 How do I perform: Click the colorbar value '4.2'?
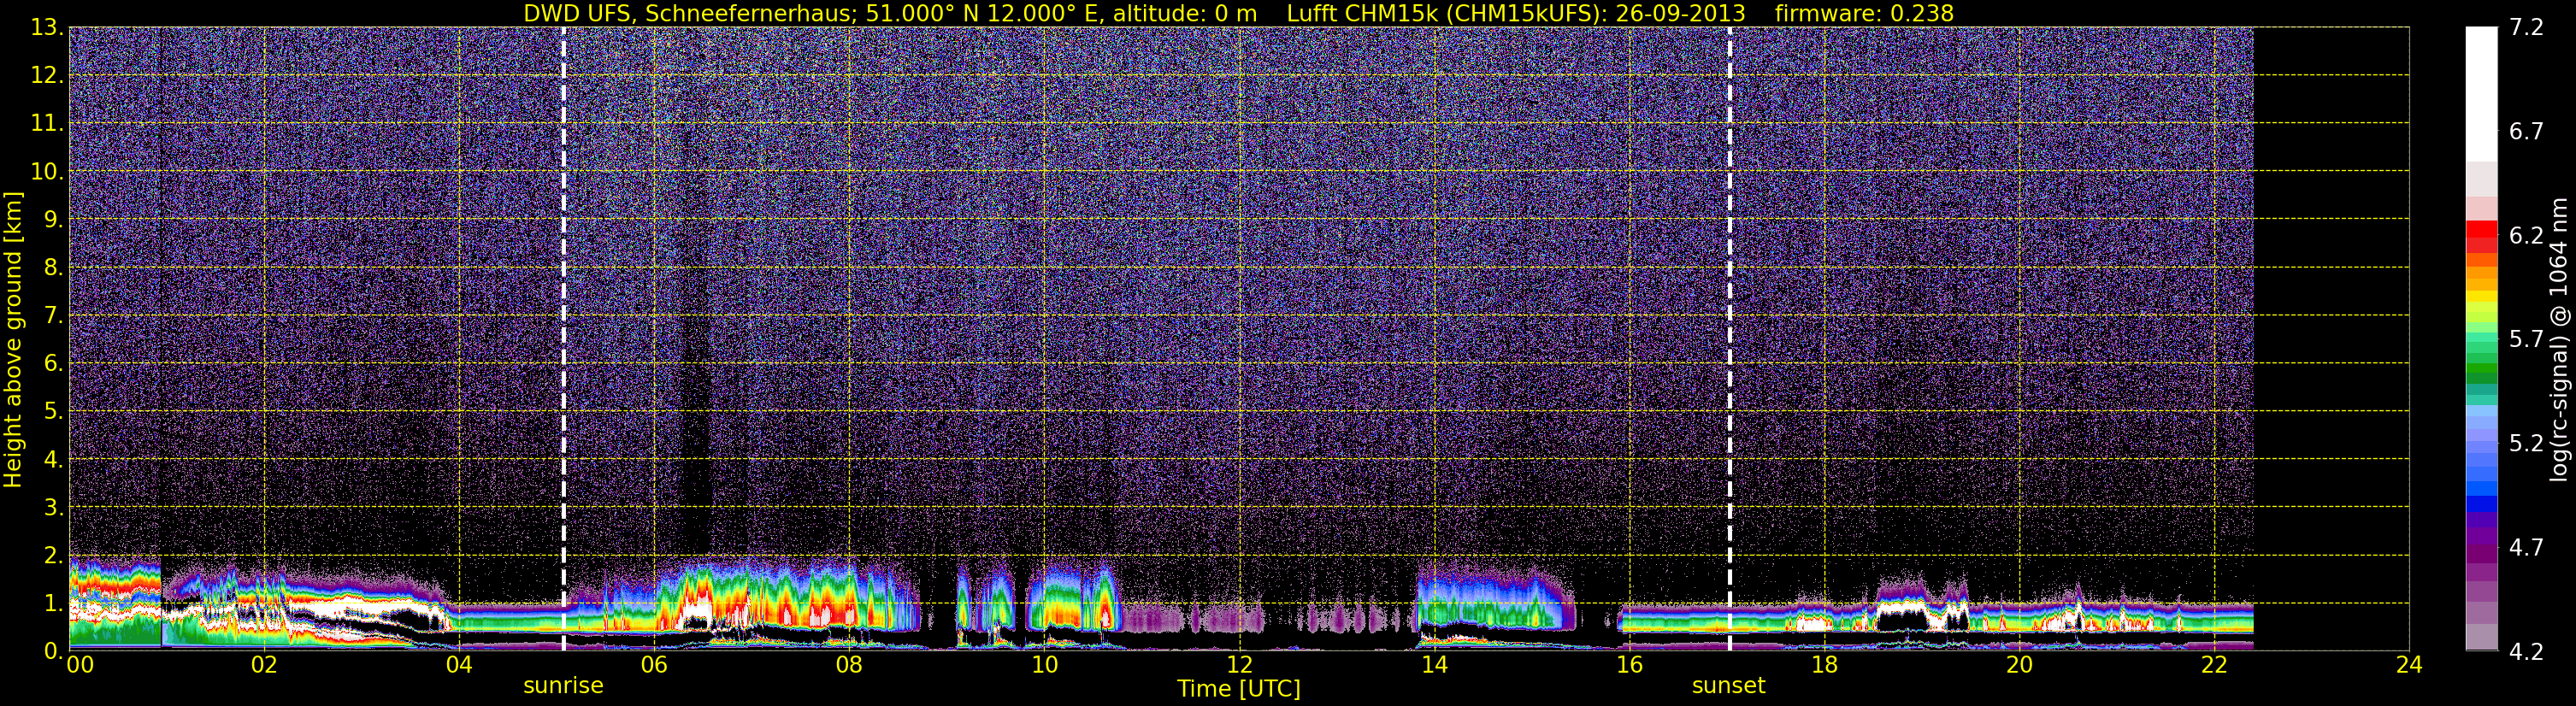point(2526,652)
